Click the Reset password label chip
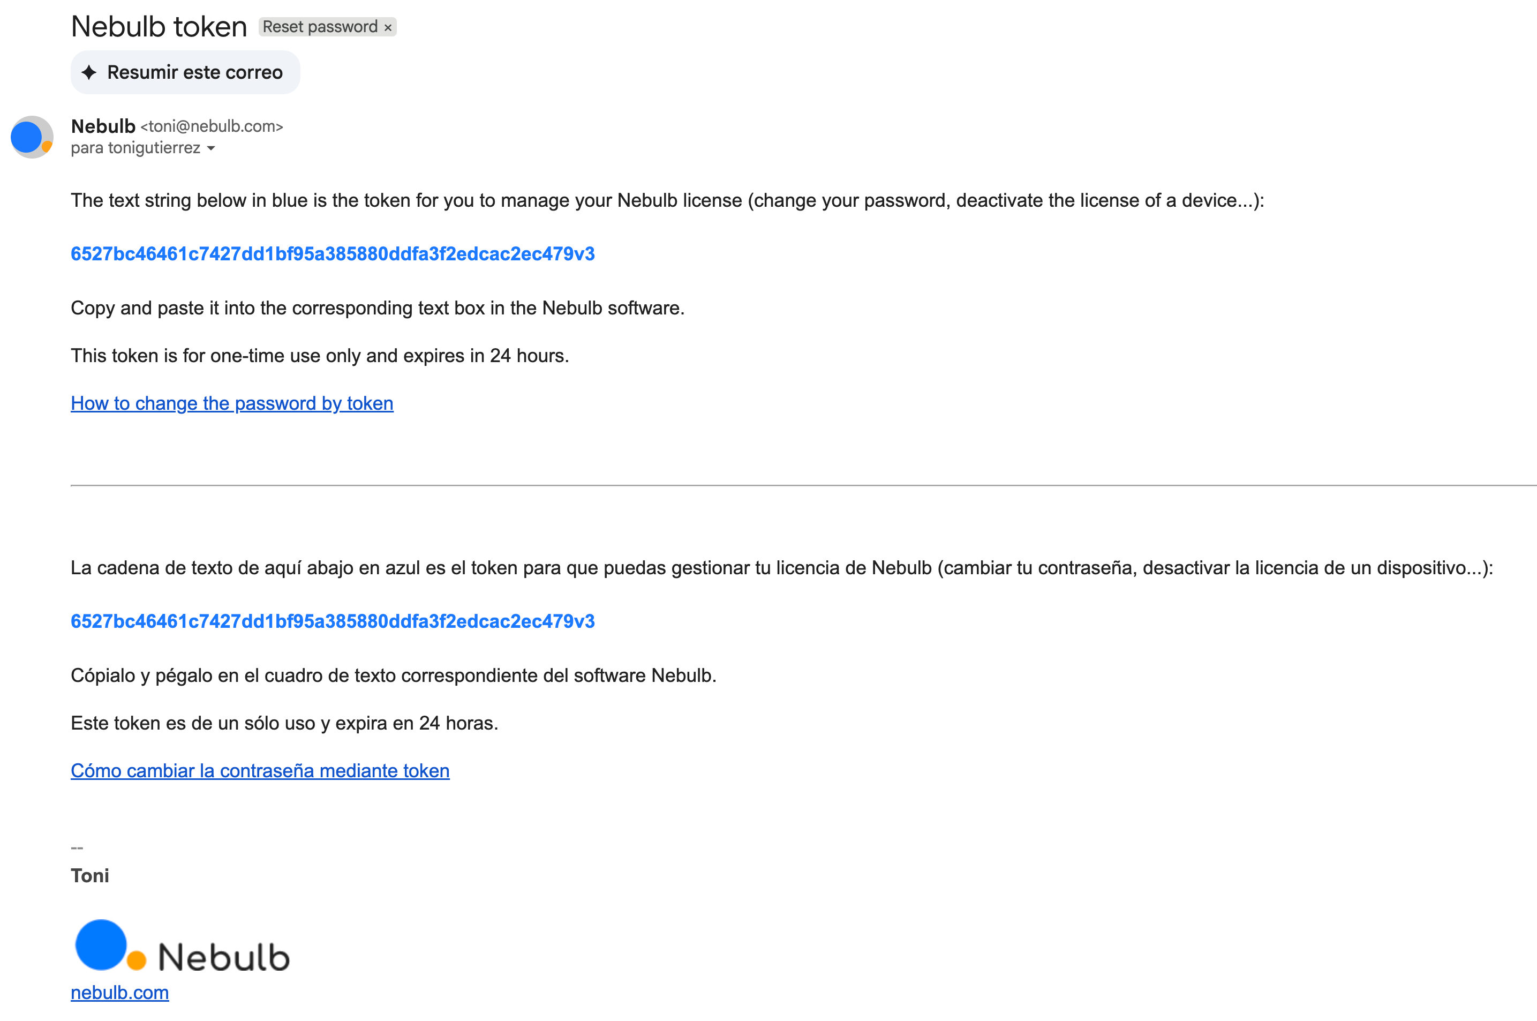 (319, 27)
